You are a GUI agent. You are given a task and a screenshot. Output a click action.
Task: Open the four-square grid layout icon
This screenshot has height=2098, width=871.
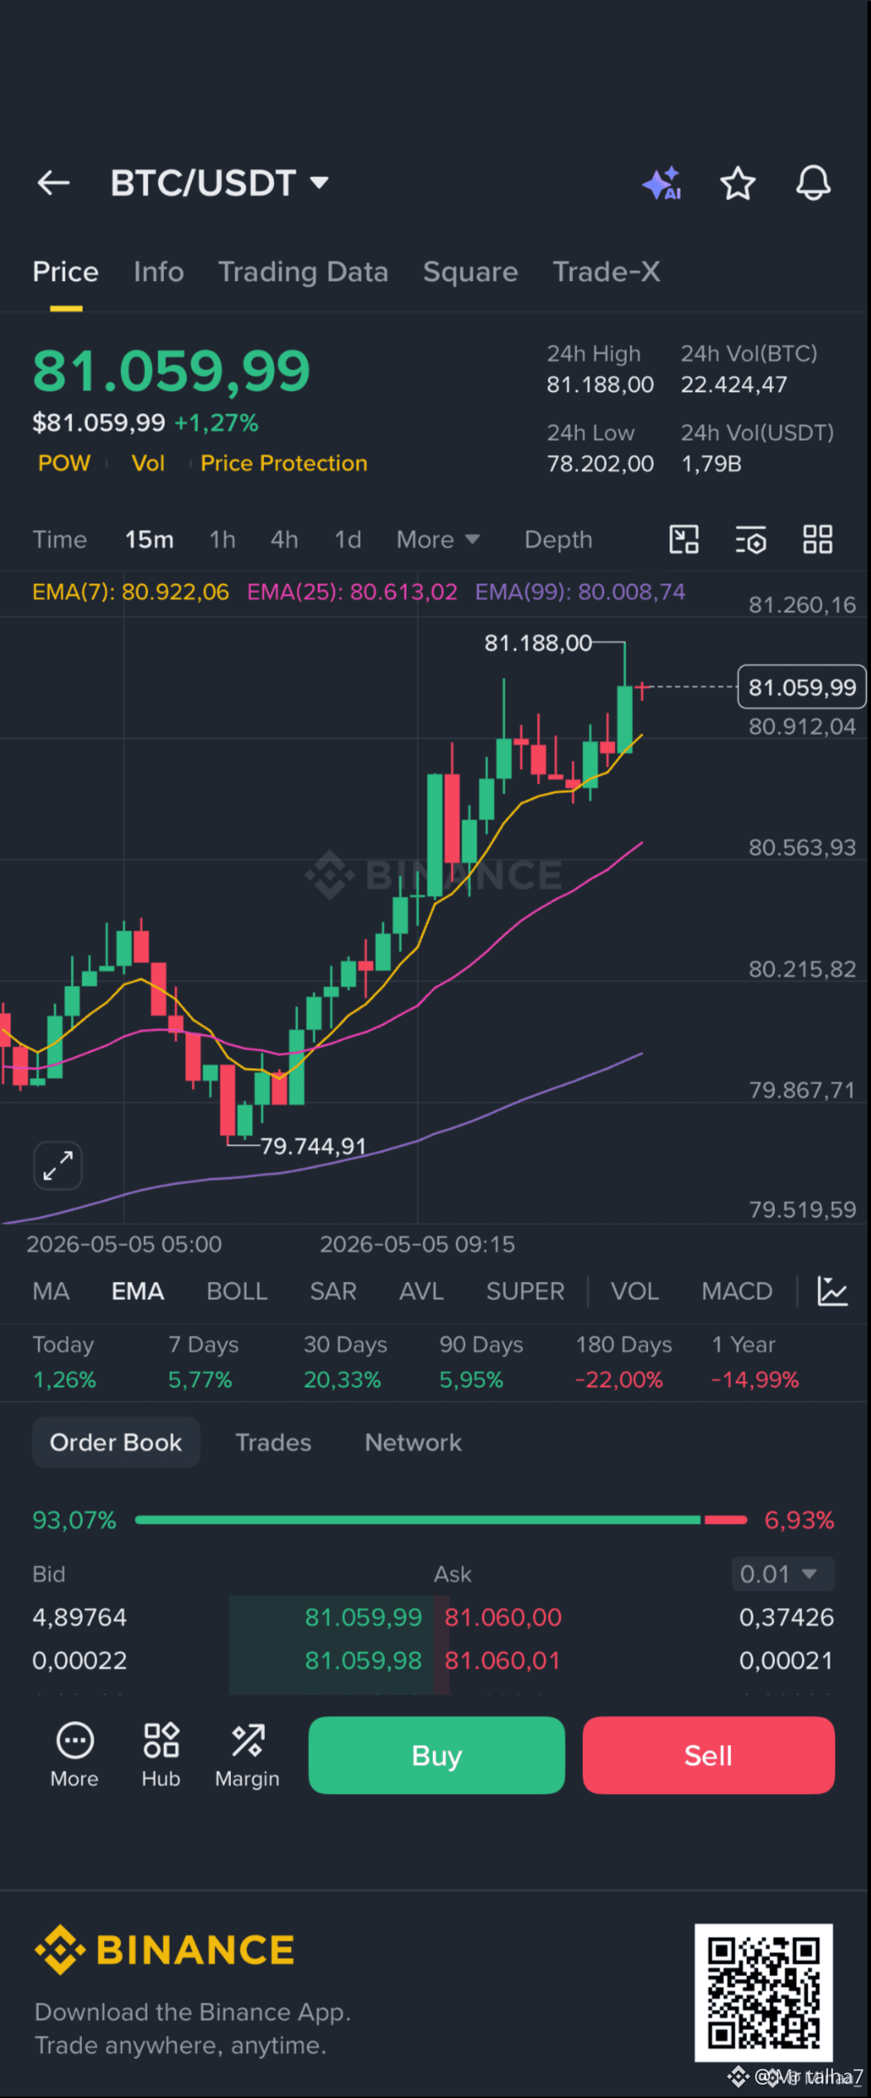(x=818, y=539)
